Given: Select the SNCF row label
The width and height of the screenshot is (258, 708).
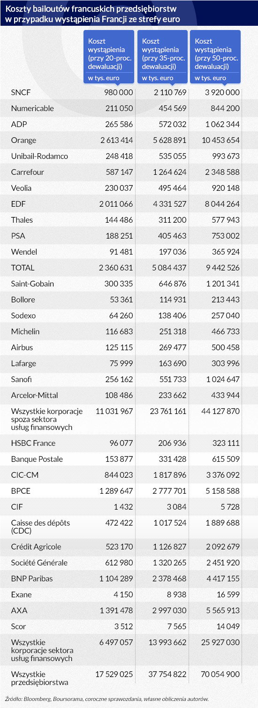Looking at the screenshot, I should tap(21, 92).
